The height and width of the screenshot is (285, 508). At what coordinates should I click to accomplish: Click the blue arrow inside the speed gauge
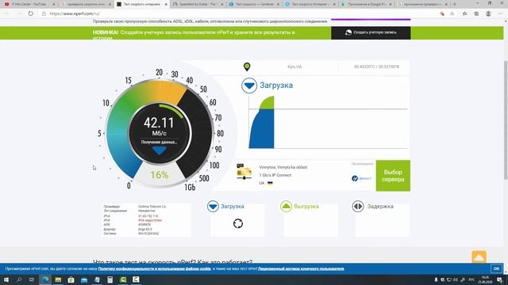(159, 150)
